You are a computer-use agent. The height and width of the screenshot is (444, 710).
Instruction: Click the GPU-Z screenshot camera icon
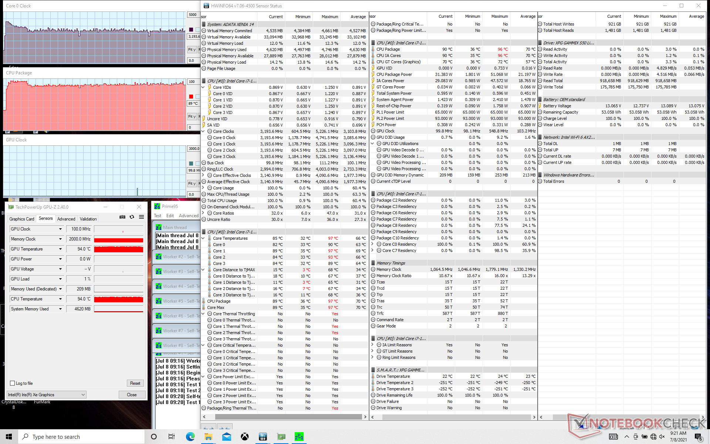(122, 217)
